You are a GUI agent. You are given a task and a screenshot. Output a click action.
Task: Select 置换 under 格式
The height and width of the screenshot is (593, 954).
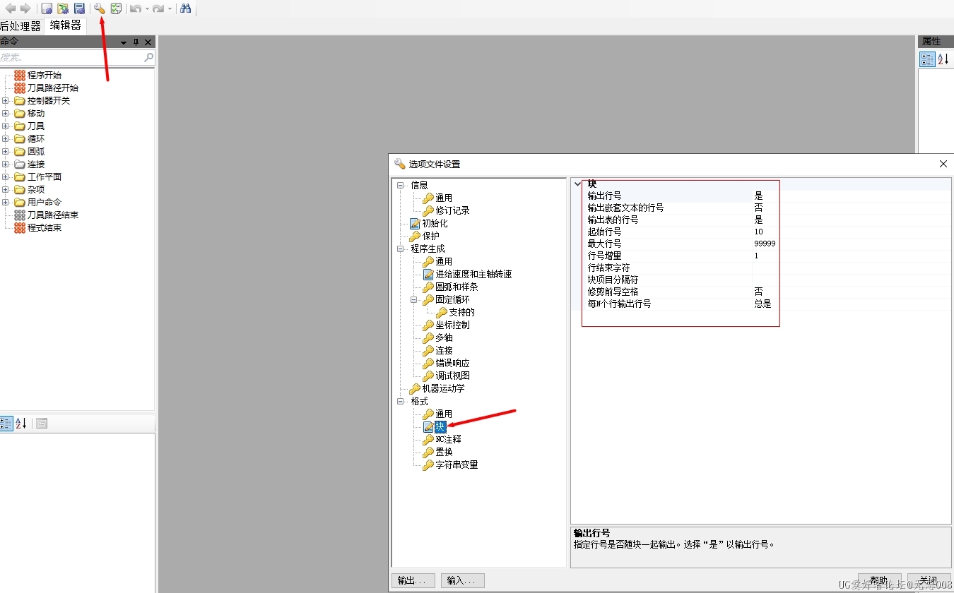pos(444,452)
